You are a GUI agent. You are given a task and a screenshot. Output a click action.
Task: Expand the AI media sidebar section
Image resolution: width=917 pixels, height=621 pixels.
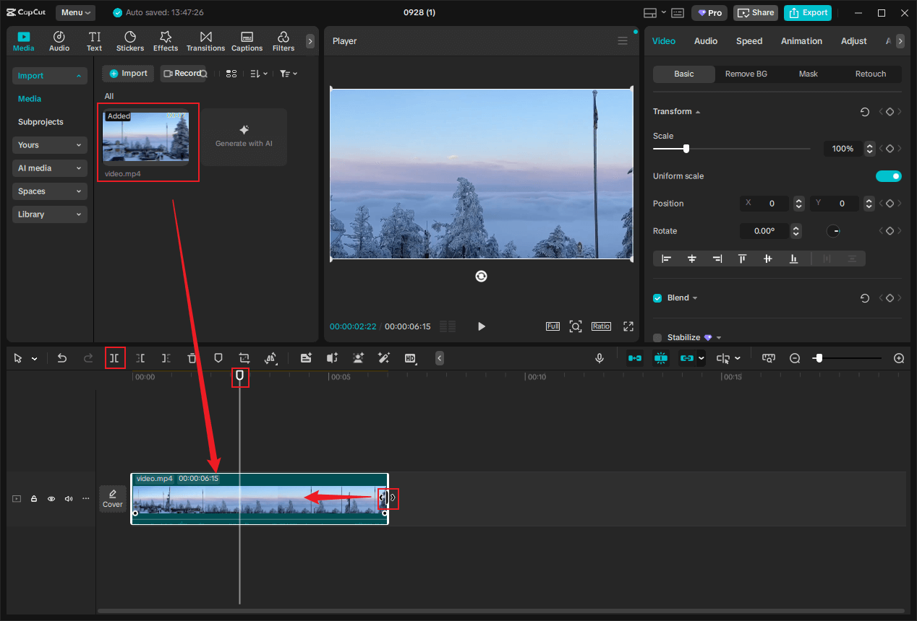tap(50, 168)
